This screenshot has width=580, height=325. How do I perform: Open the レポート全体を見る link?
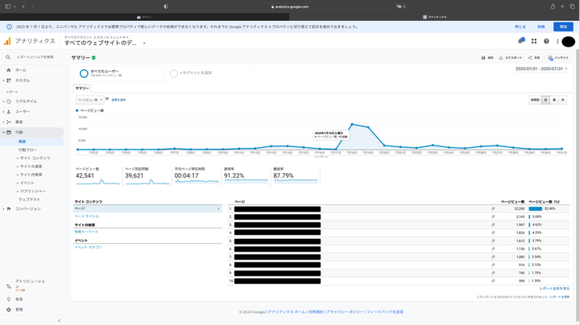(554, 289)
